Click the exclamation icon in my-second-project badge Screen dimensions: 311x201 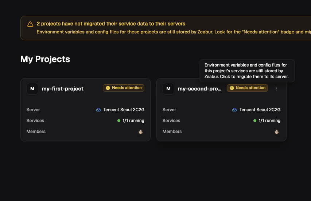232,88
